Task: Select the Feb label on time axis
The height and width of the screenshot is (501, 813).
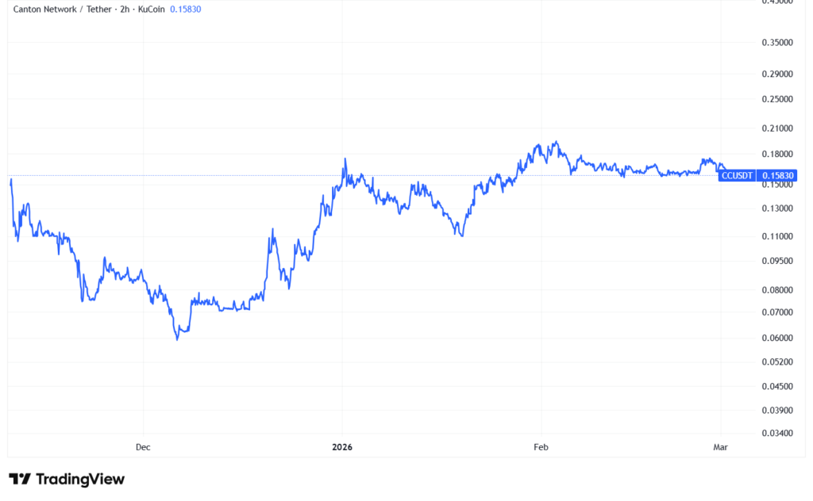Action: tap(541, 447)
